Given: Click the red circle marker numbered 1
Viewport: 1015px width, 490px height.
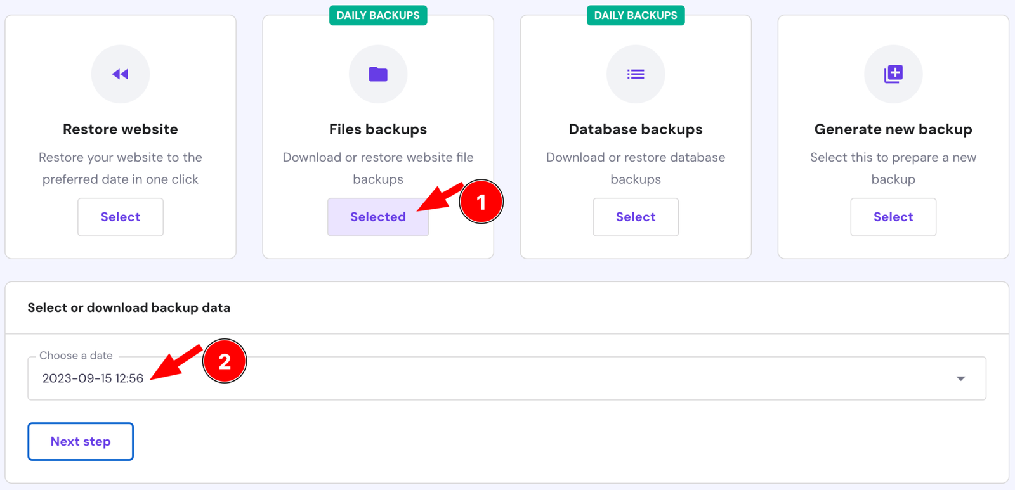Looking at the screenshot, I should [x=481, y=202].
